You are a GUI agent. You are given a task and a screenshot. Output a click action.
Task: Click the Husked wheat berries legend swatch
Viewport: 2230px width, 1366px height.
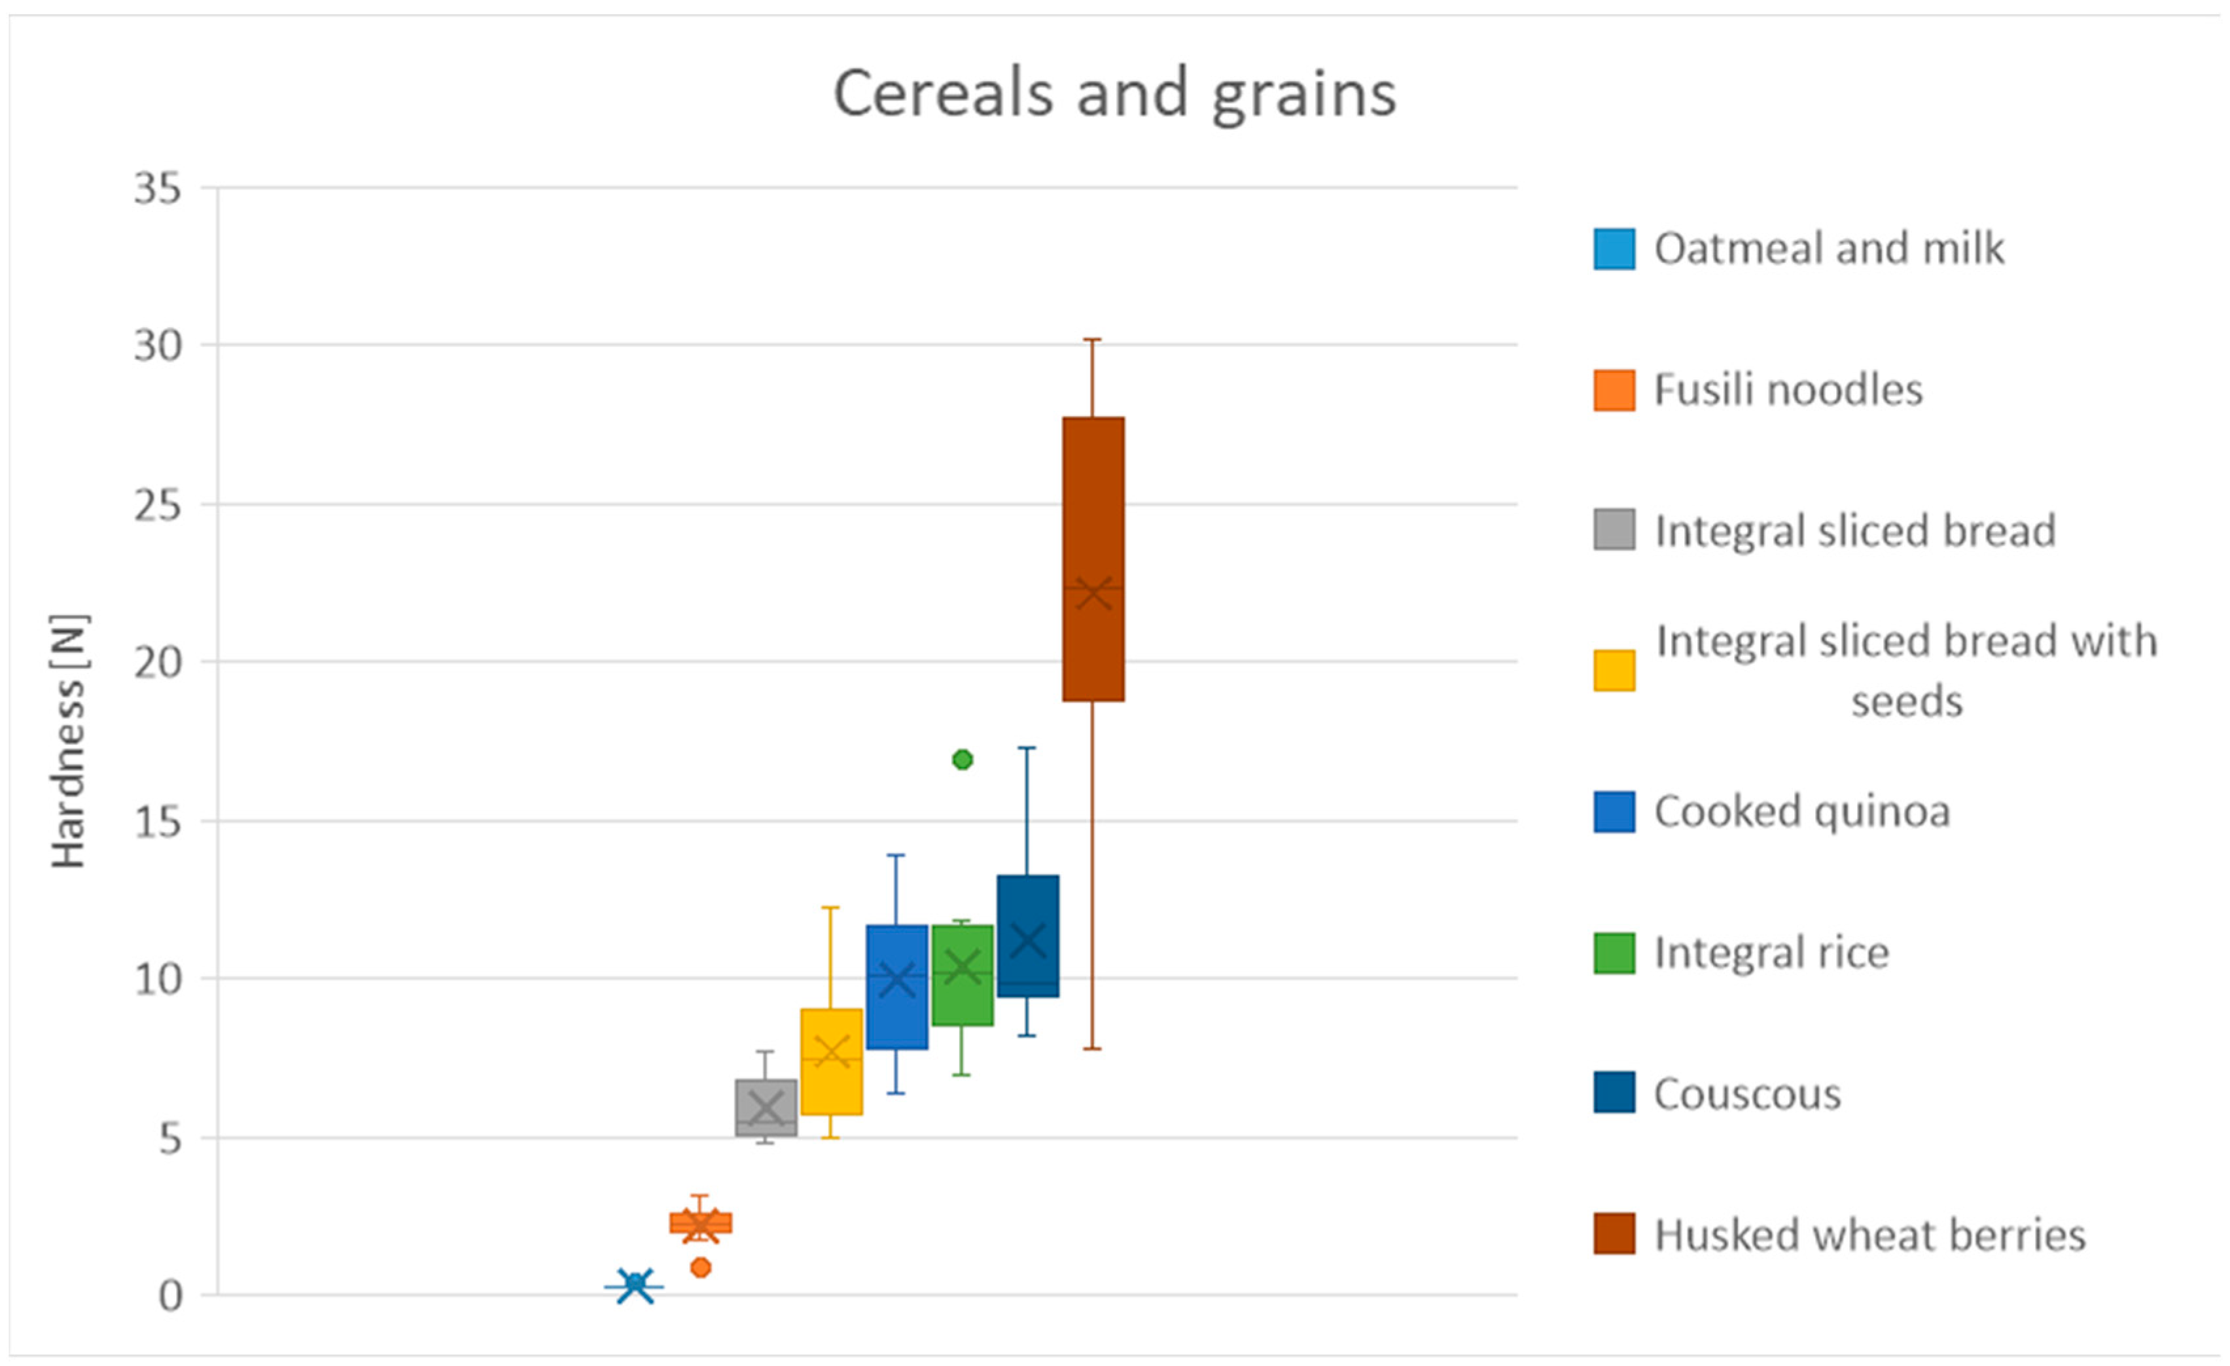(x=1614, y=1233)
